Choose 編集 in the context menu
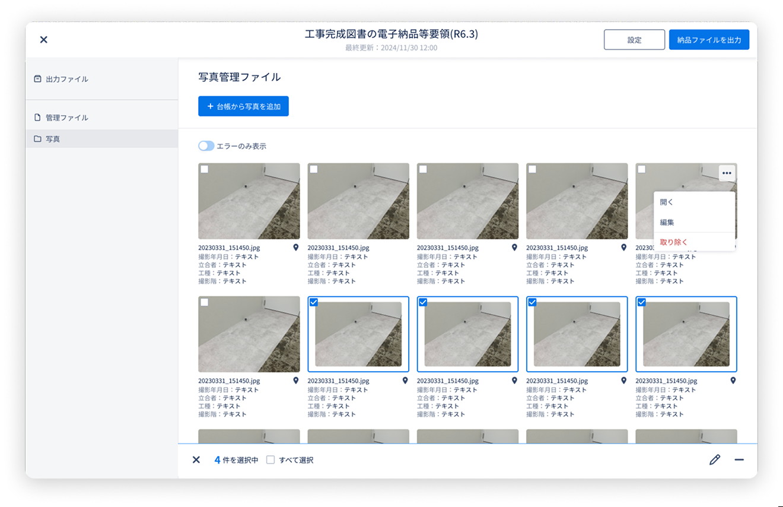Viewport: 783px width, 507px height. tap(667, 222)
